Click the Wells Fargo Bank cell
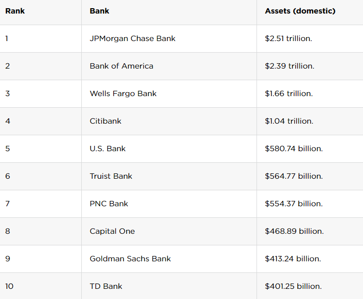Screen dimensions: 363x299 click(123, 94)
